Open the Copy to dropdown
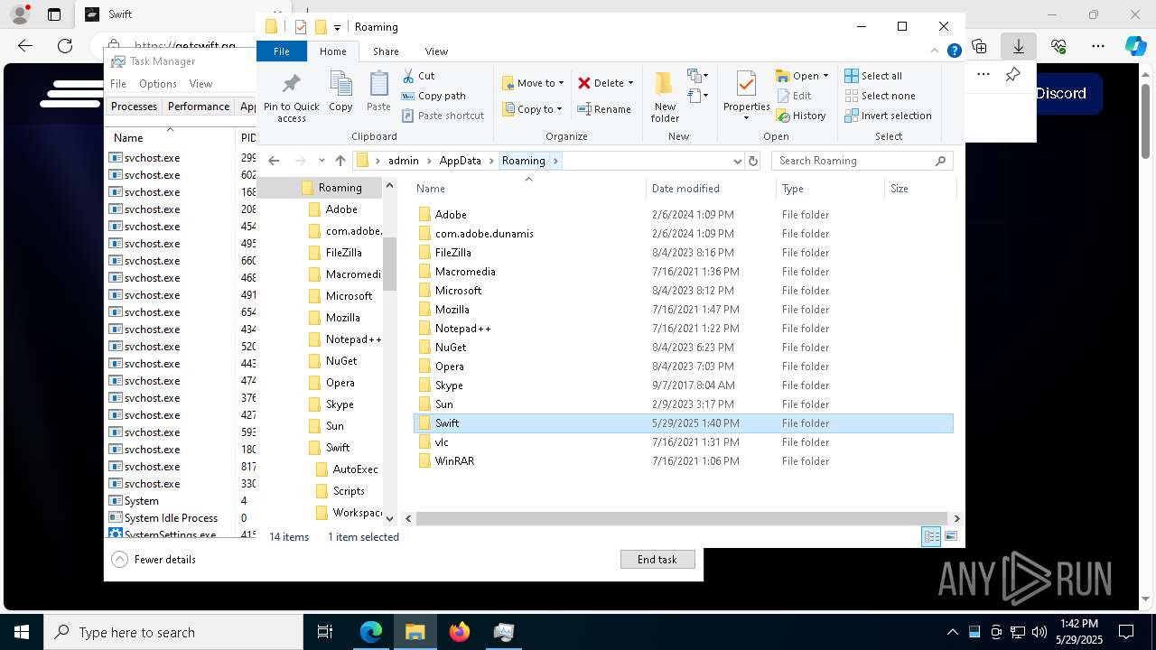Screen dimensions: 1156x650 533,109
